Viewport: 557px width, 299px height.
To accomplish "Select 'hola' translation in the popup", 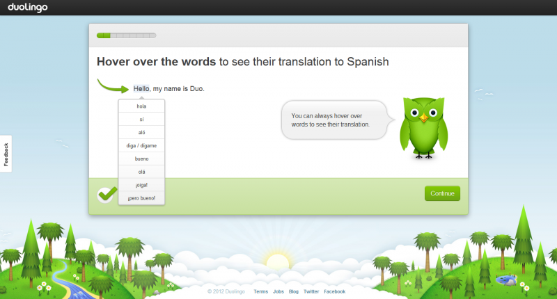I will 141,106.
